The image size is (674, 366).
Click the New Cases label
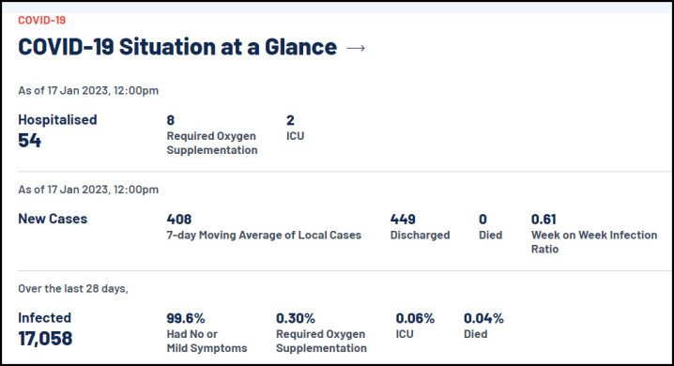click(x=53, y=219)
